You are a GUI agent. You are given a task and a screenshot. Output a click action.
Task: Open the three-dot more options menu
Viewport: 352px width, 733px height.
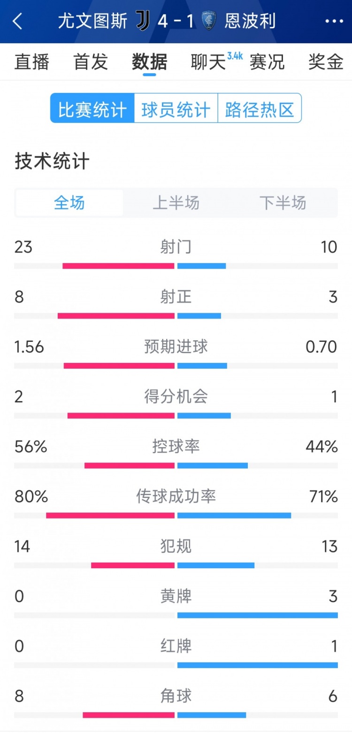[x=334, y=21]
